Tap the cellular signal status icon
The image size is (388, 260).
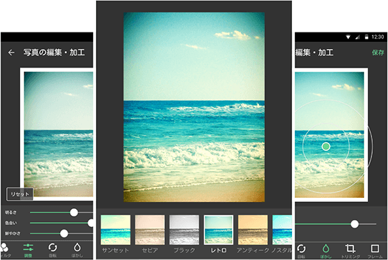pos(358,37)
